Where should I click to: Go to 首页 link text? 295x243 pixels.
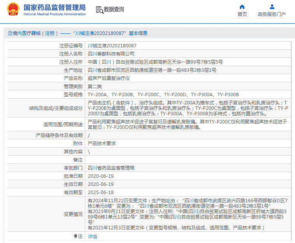(x=242, y=14)
